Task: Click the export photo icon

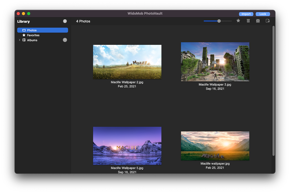Action: coord(268,21)
